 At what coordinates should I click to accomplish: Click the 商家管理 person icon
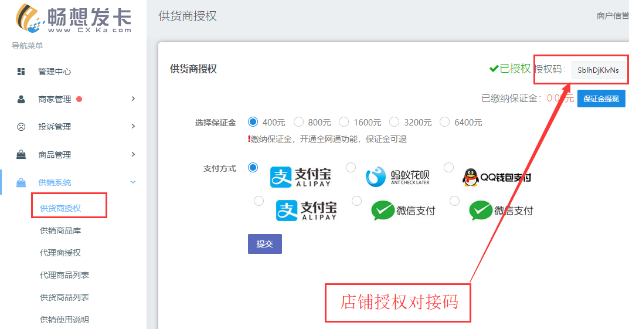(21, 99)
